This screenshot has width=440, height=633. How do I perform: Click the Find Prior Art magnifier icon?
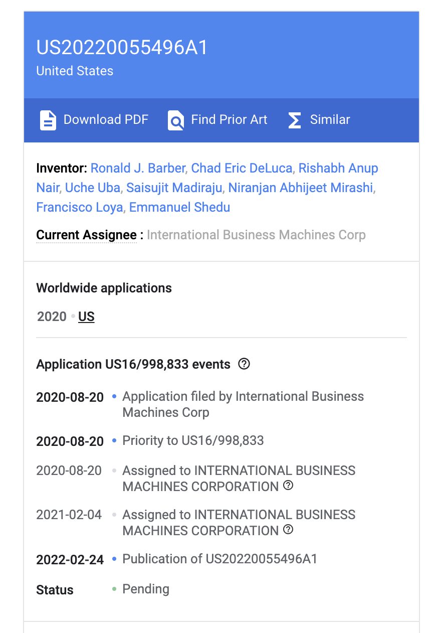click(x=176, y=120)
